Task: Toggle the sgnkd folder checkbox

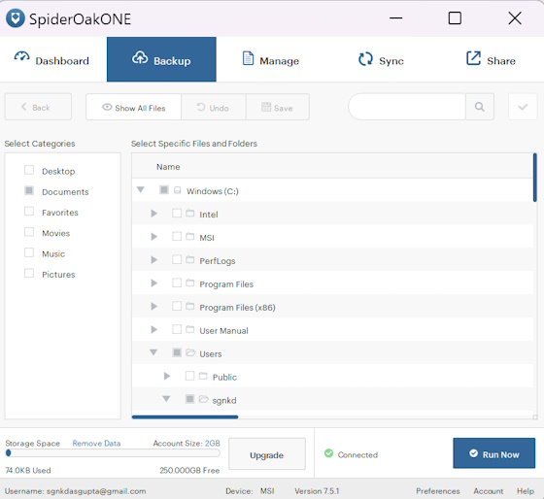Action: [x=189, y=399]
